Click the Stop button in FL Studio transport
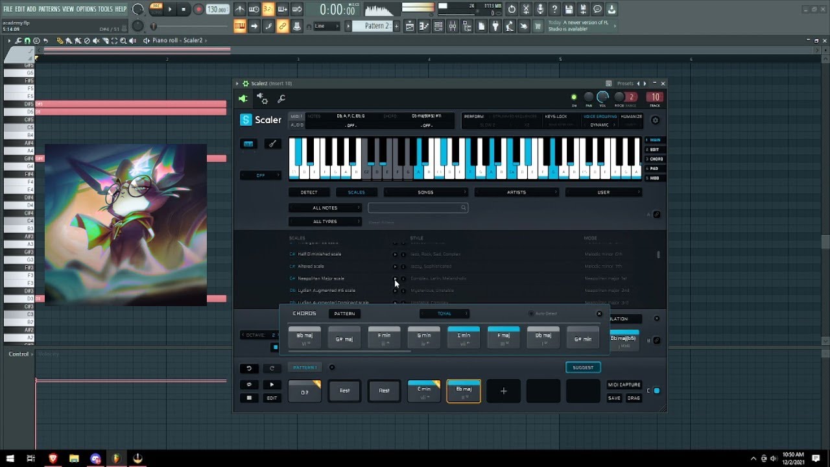This screenshot has width=830, height=467. pyautogui.click(x=184, y=9)
